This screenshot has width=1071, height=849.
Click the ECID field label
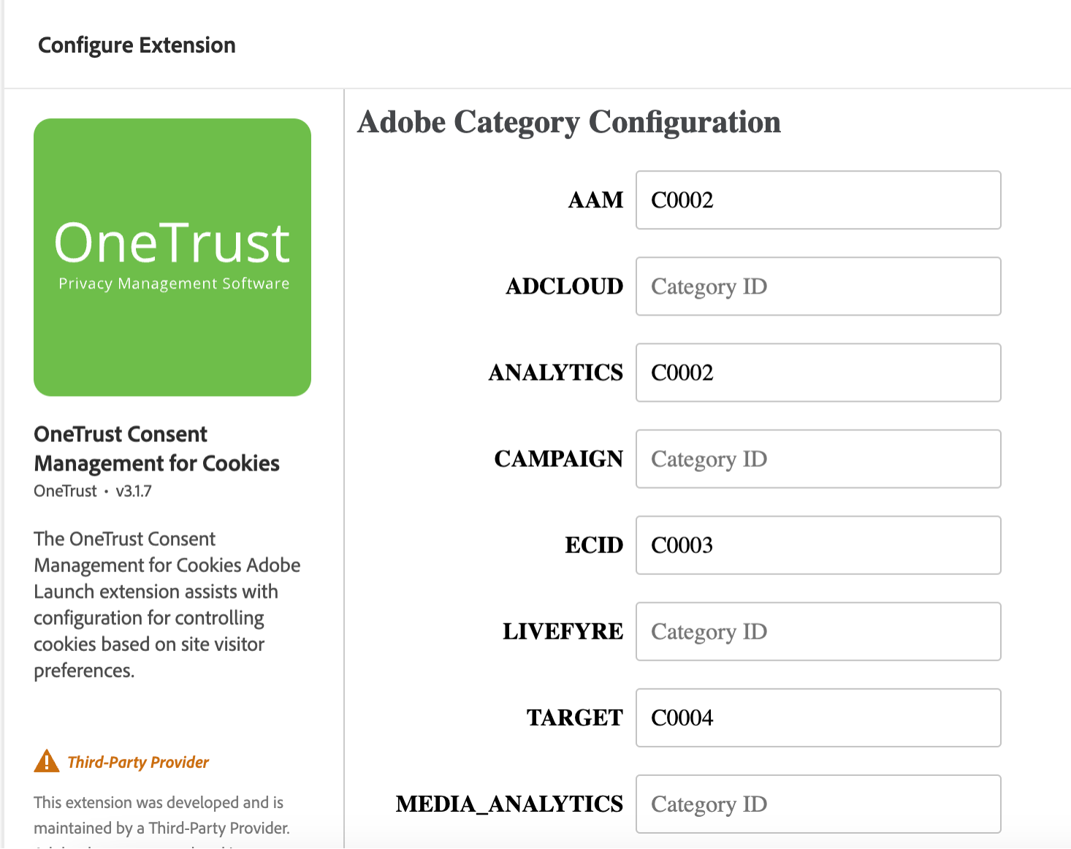pyautogui.click(x=594, y=545)
